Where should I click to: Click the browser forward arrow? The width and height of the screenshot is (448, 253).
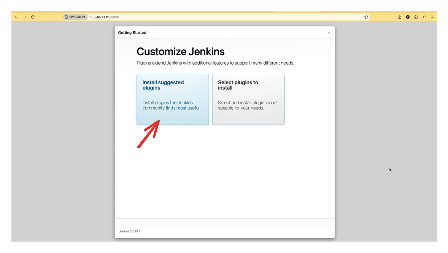pos(25,17)
